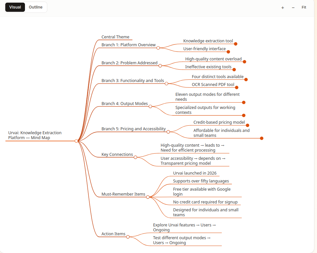
Task: Click 'Knowledge extraction tool' text
Action: [x=208, y=41]
